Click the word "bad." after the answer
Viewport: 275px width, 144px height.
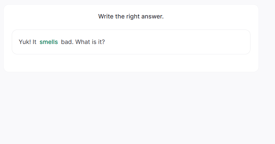coord(67,42)
